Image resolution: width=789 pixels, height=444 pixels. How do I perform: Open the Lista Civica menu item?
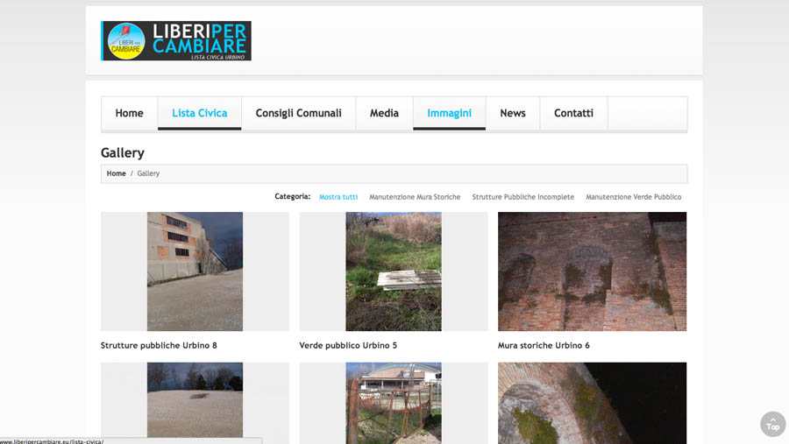[x=200, y=113]
